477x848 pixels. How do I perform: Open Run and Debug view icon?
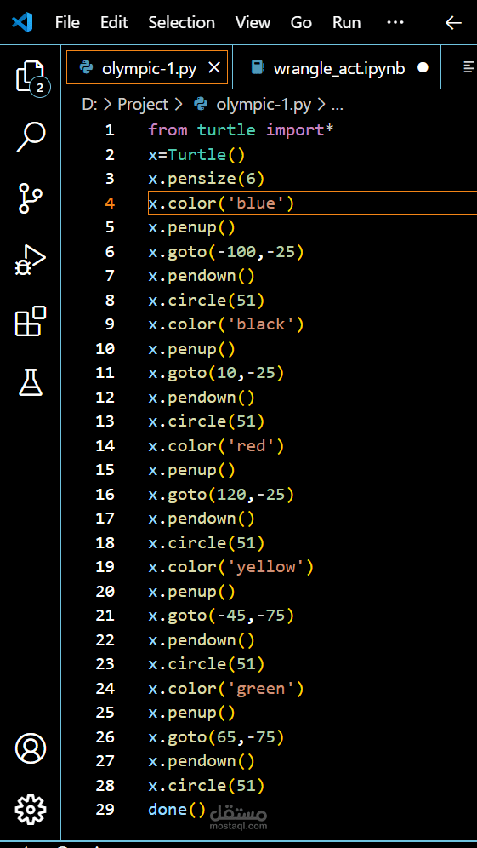click(31, 261)
